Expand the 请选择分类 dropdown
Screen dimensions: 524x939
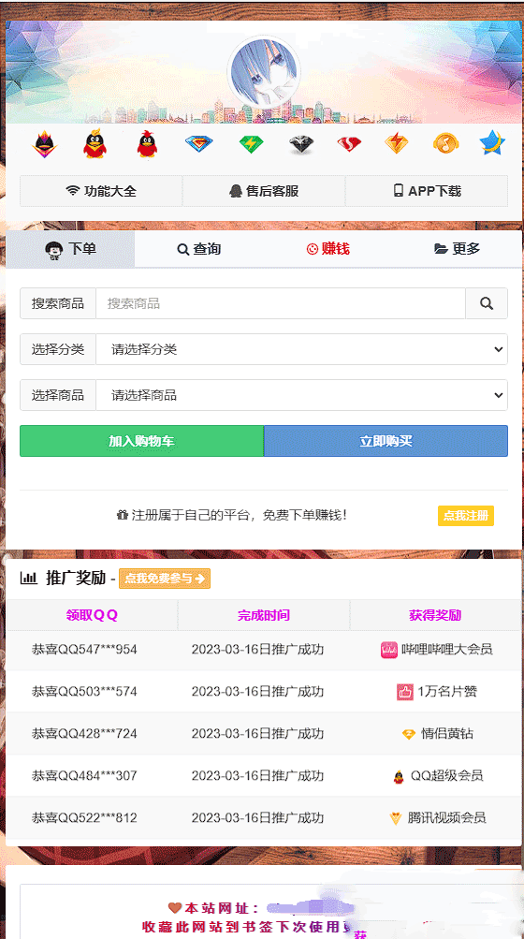pyautogui.click(x=302, y=349)
